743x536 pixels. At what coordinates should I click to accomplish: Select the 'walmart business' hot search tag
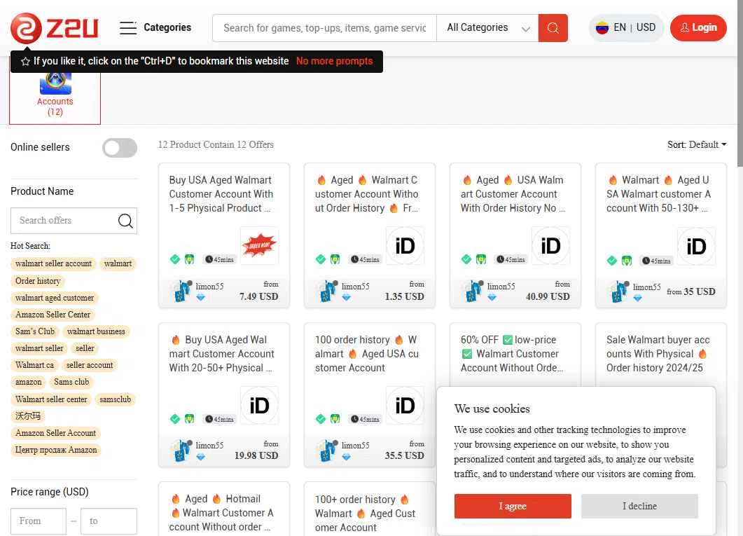tap(96, 331)
